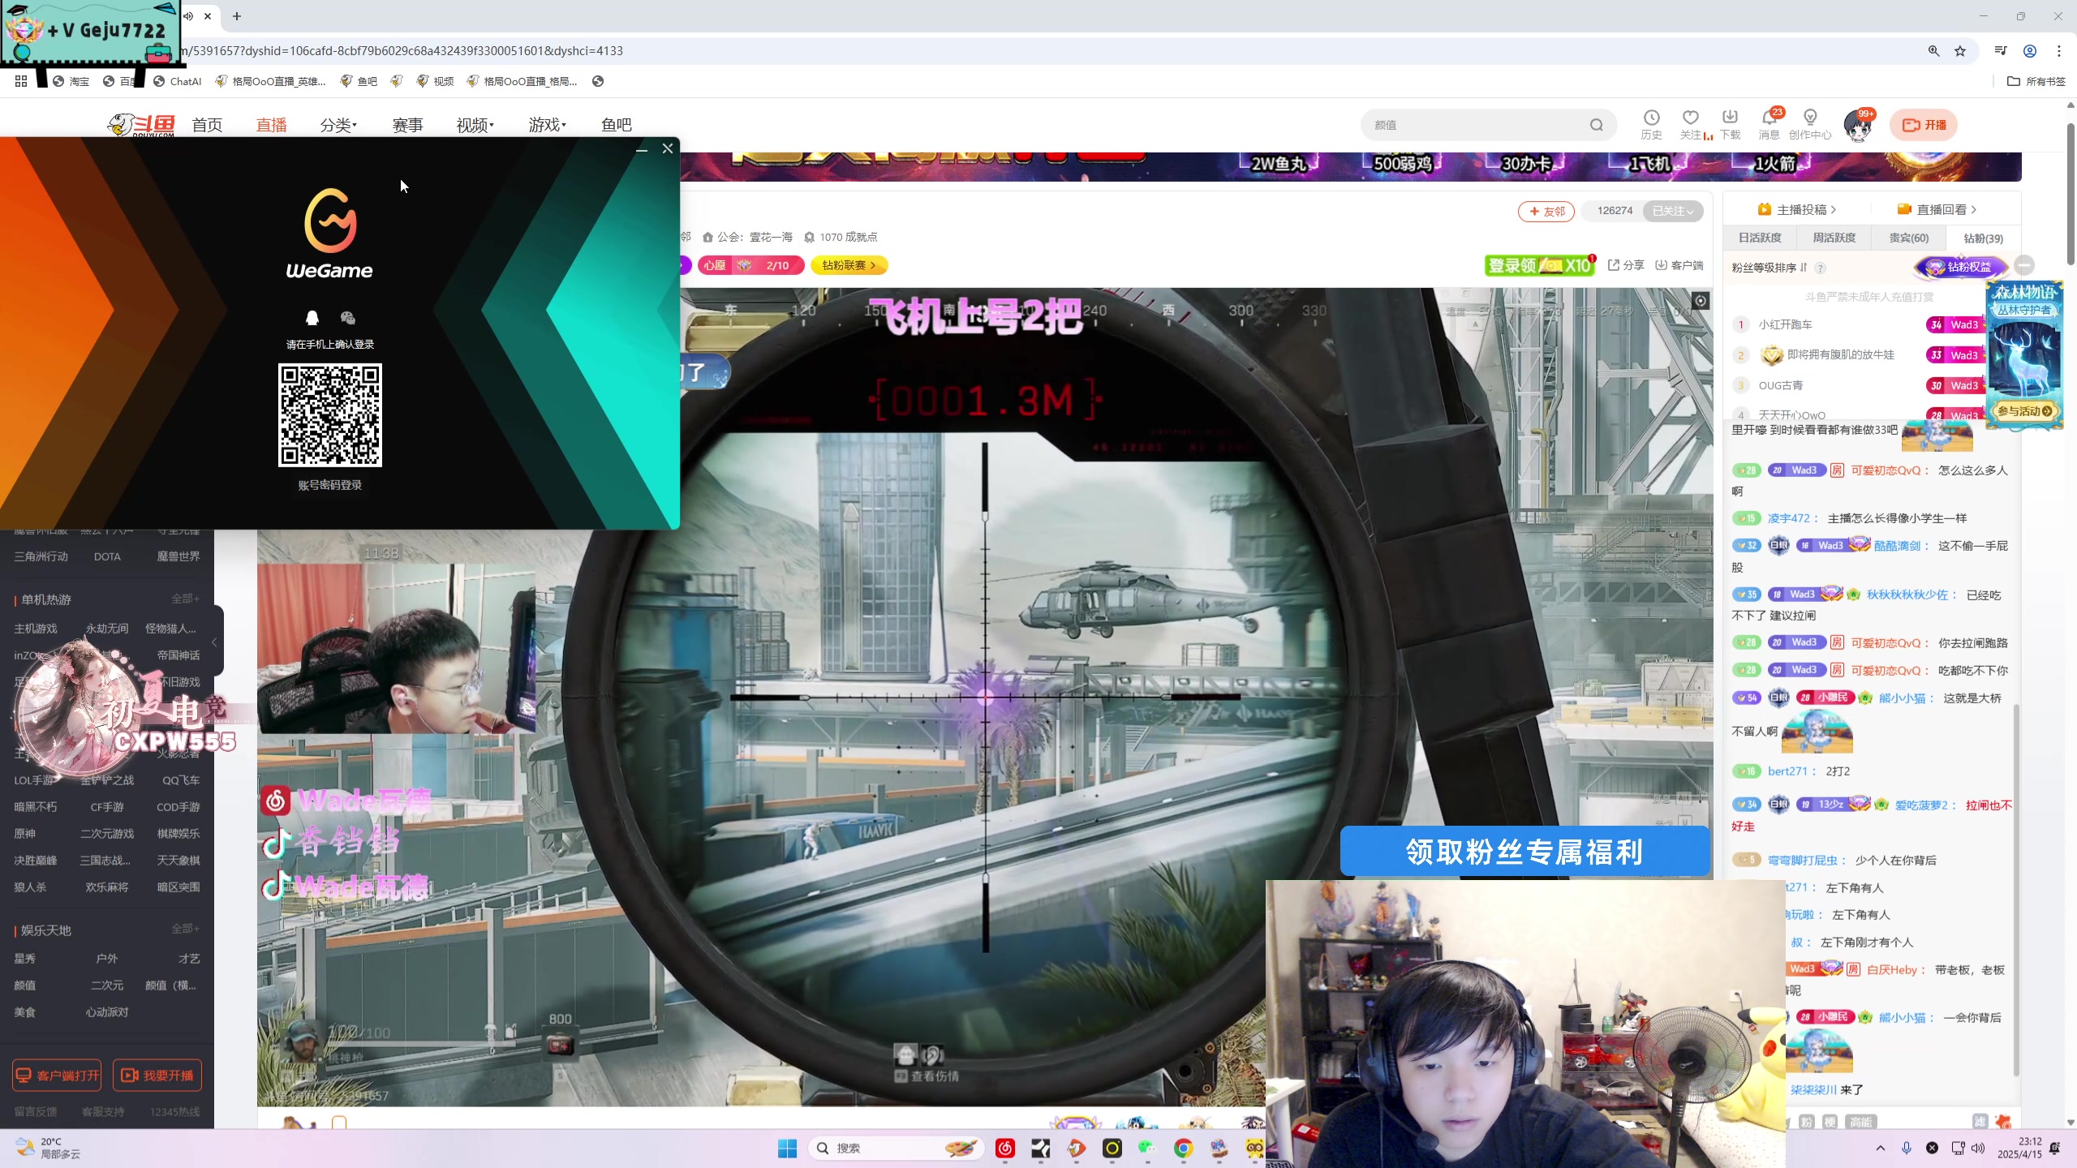Screen dimensions: 2077x1168
Task: Expand the 分类 category menu
Action: [x=338, y=125]
